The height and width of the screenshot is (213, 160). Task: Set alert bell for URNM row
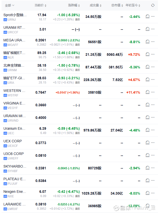[x=147, y=67]
